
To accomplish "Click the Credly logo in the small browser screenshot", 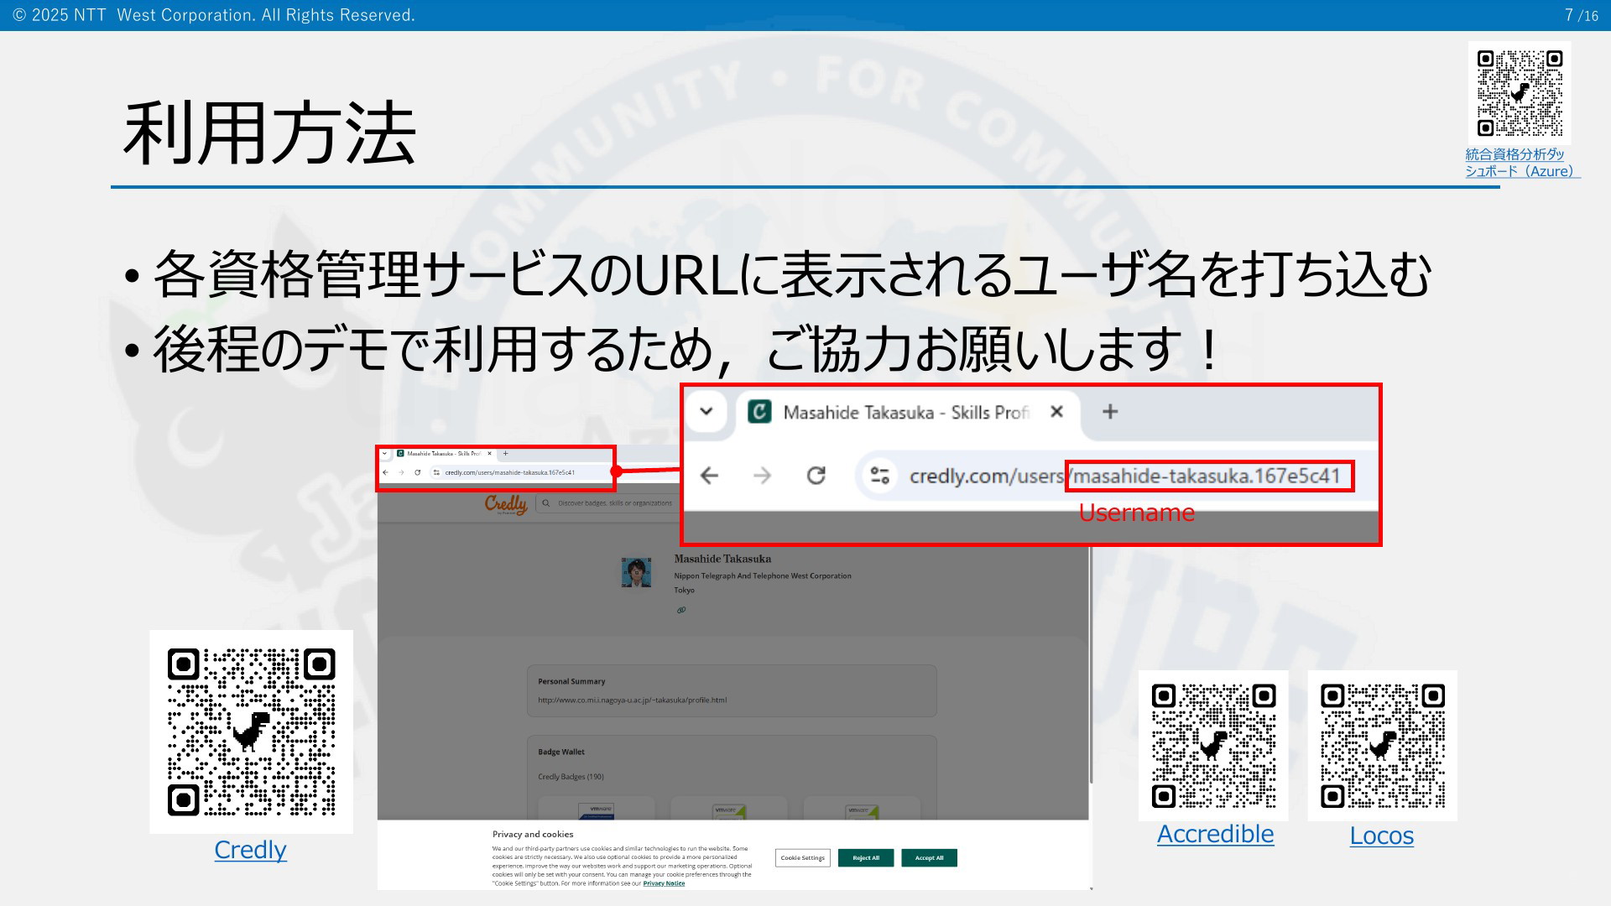I will point(506,503).
